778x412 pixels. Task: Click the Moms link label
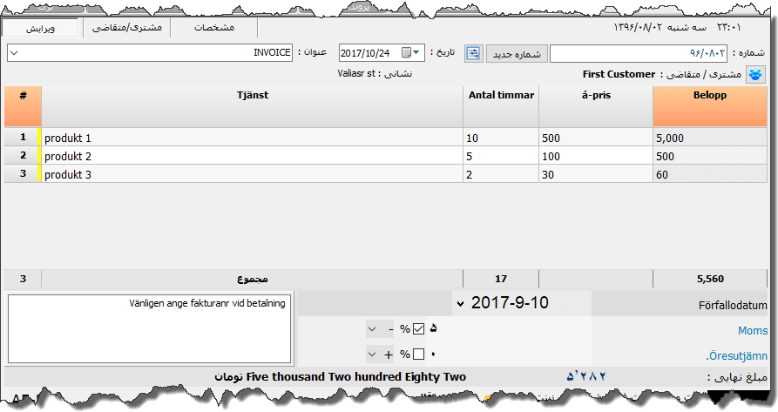tap(753, 331)
